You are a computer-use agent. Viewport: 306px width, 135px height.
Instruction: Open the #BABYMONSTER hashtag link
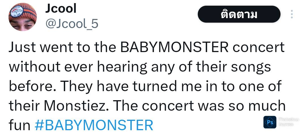94,125
